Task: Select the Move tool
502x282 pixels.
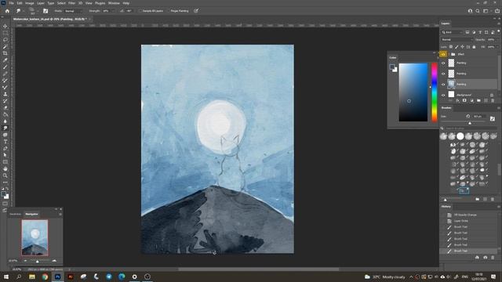Action: (x=5, y=26)
